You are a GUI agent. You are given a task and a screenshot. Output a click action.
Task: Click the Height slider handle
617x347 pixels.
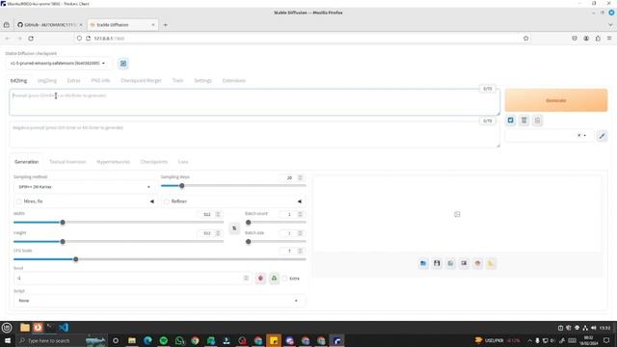pyautogui.click(x=63, y=242)
